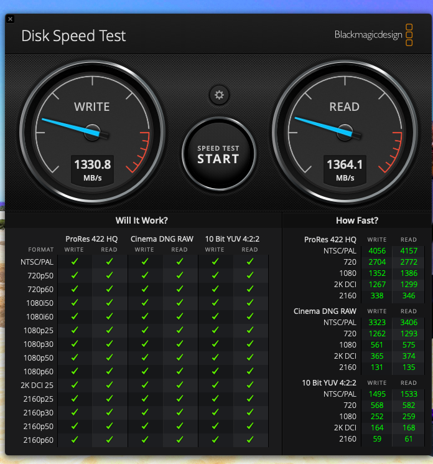Click 10 Bit YUV 4:2:2 header in Will It Work
Image resolution: width=433 pixels, height=464 pixels.
[x=232, y=239]
